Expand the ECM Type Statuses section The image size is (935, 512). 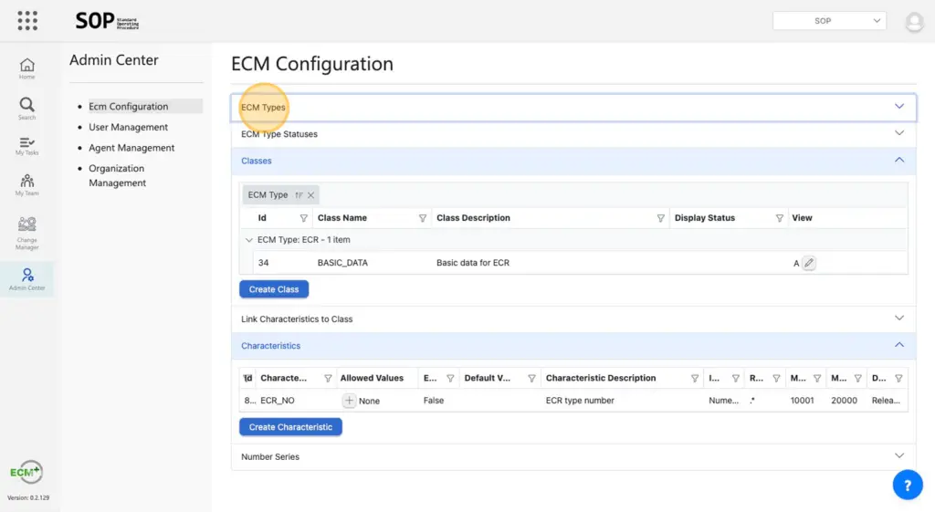click(898, 134)
